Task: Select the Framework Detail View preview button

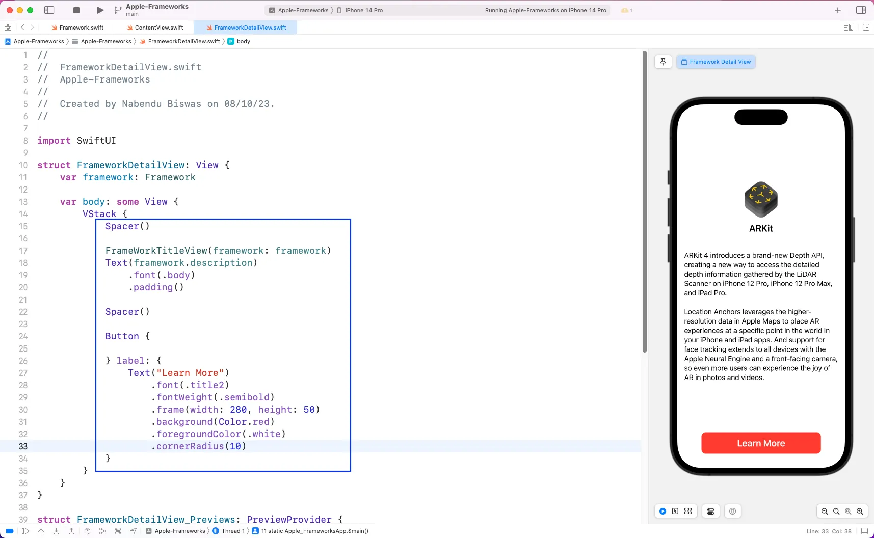Action: 716,62
